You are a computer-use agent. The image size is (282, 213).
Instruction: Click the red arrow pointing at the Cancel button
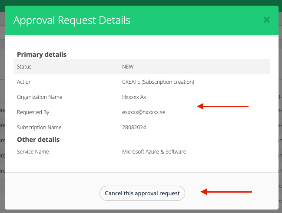(226, 191)
